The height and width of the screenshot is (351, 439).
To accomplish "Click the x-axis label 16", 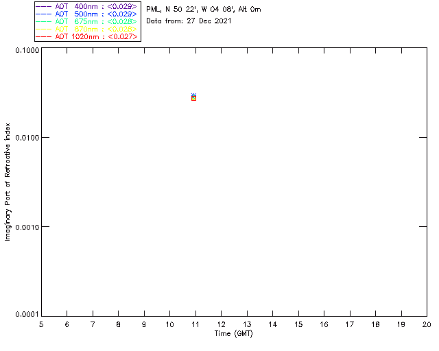I will click(324, 324).
